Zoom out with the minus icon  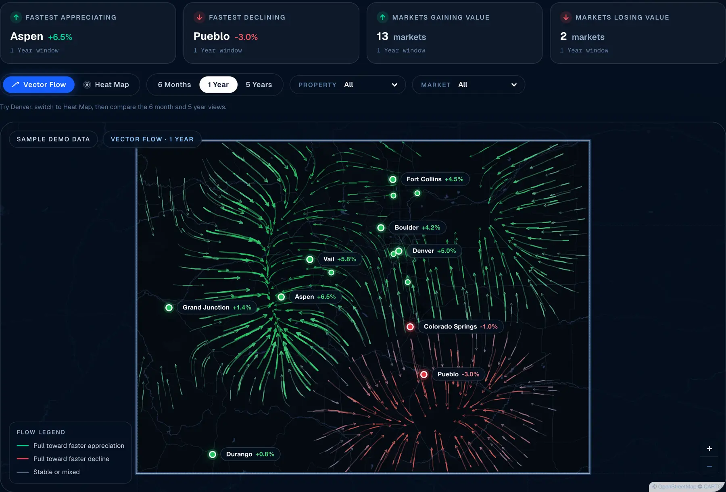(709, 466)
